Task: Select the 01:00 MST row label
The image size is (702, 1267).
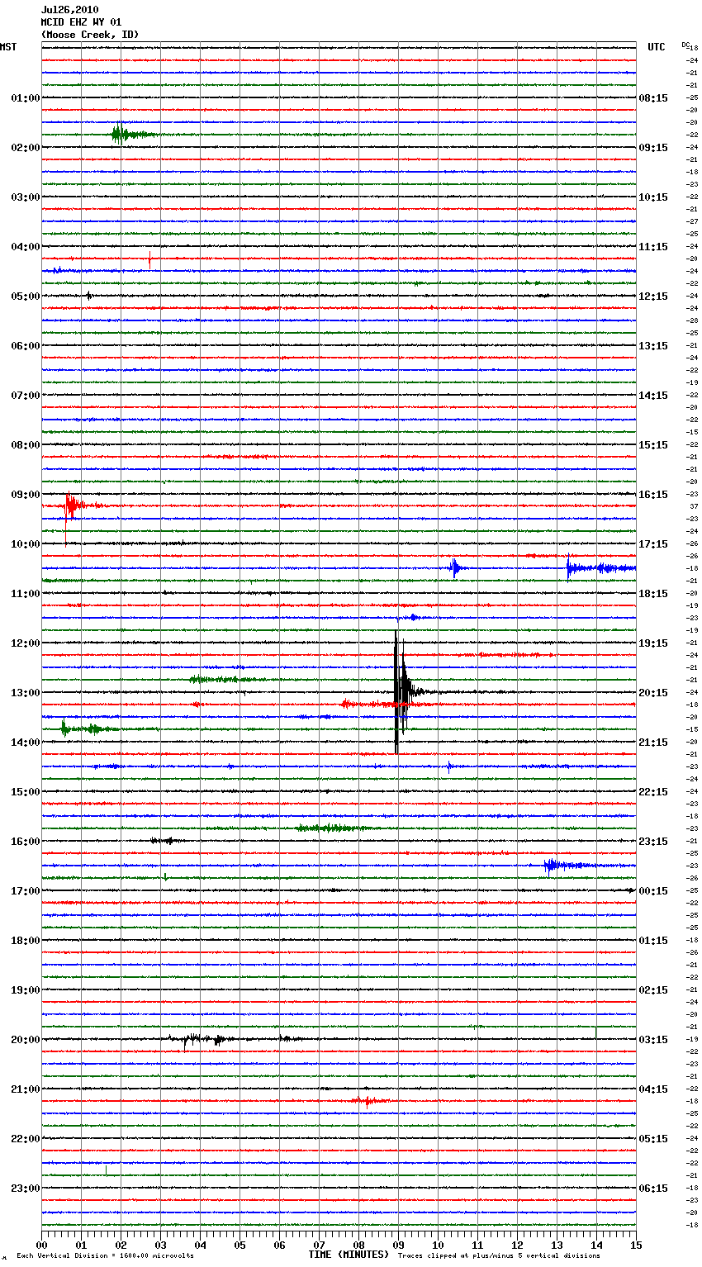Action: tap(25, 98)
